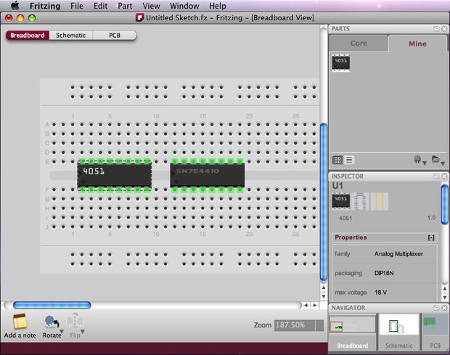Viewport: 450px width, 355px height.
Task: Open the Help menu
Action: click(217, 6)
